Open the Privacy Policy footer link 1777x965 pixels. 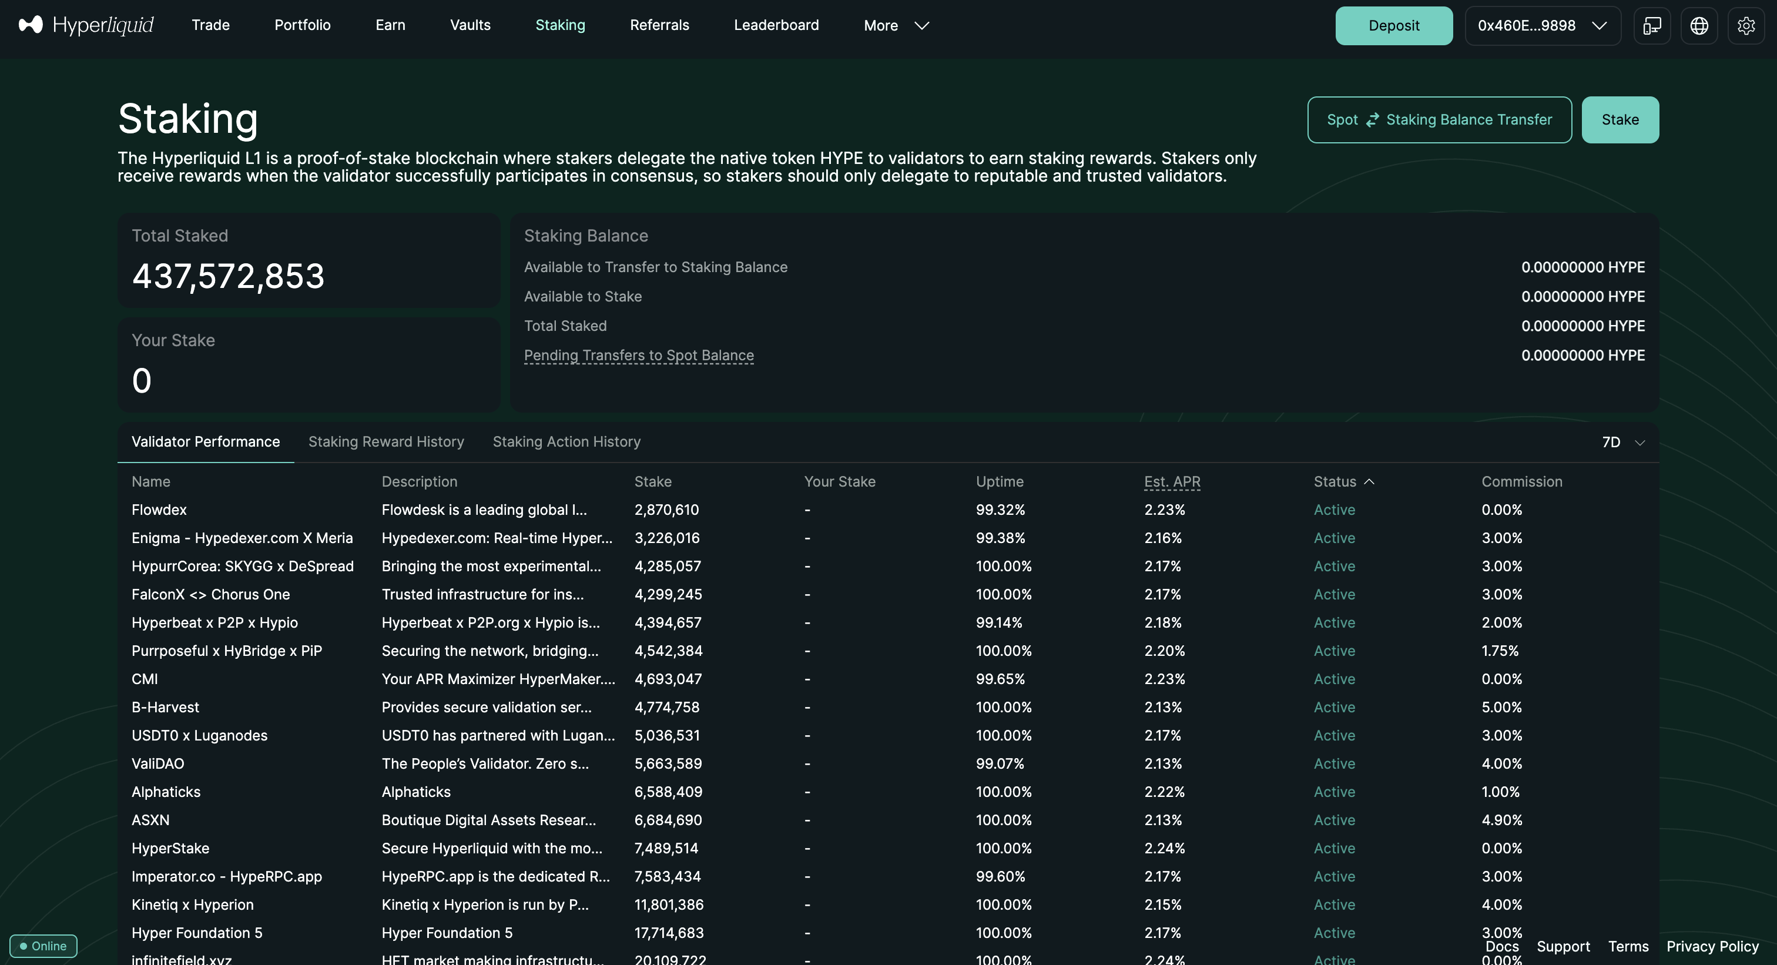tap(1712, 946)
